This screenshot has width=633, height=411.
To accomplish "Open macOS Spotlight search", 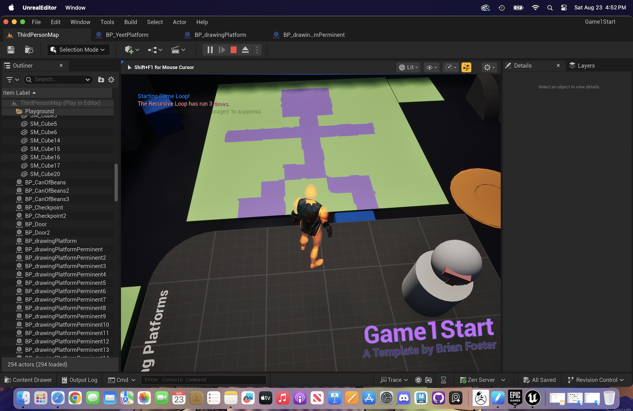I will click(550, 8).
